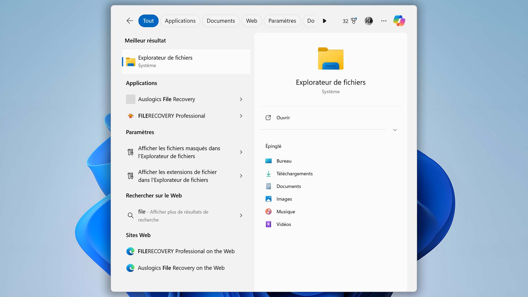The height and width of the screenshot is (297, 528).
Task: Open Images pinned folder
Action: pos(284,199)
